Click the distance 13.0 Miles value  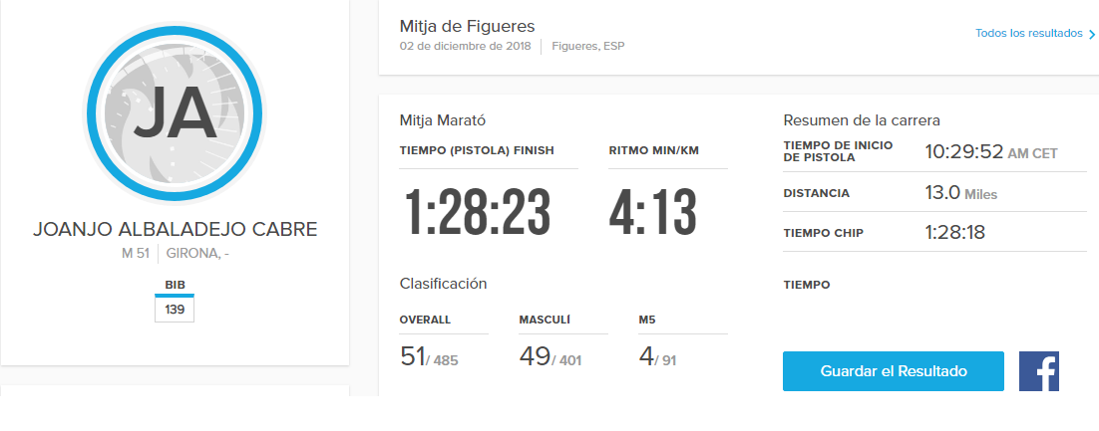coord(960,193)
